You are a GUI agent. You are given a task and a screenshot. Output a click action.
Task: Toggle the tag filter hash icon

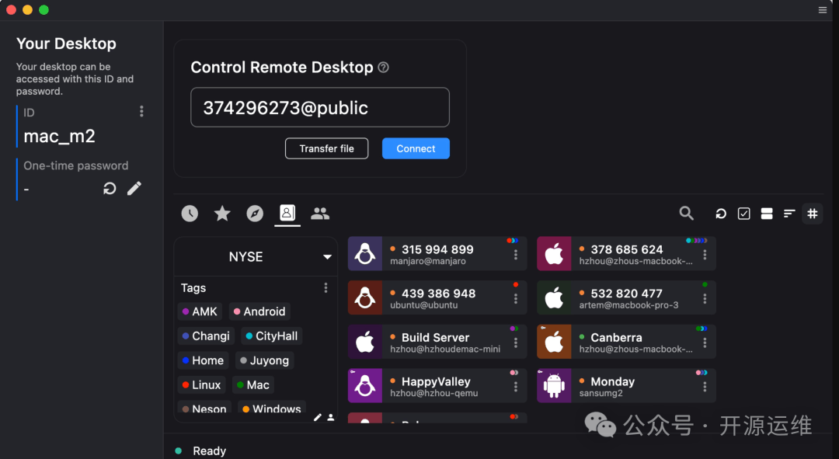(813, 214)
